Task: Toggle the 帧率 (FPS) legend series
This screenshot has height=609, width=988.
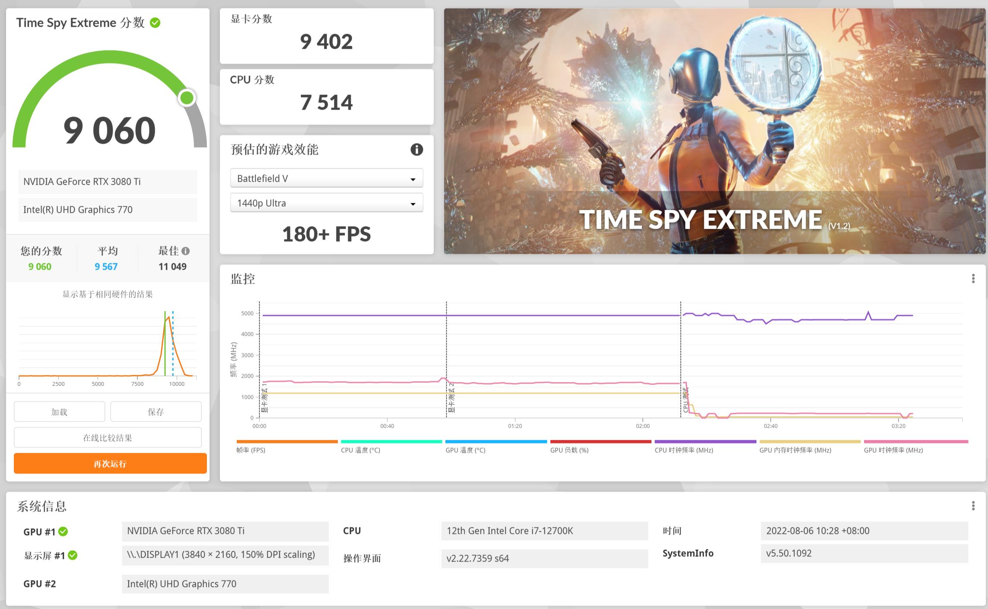Action: pyautogui.click(x=251, y=450)
